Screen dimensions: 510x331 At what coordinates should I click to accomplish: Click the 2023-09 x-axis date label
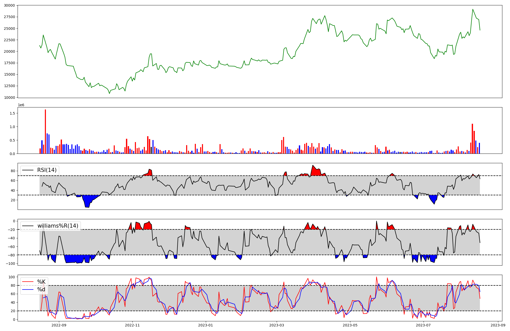[x=498, y=325]
